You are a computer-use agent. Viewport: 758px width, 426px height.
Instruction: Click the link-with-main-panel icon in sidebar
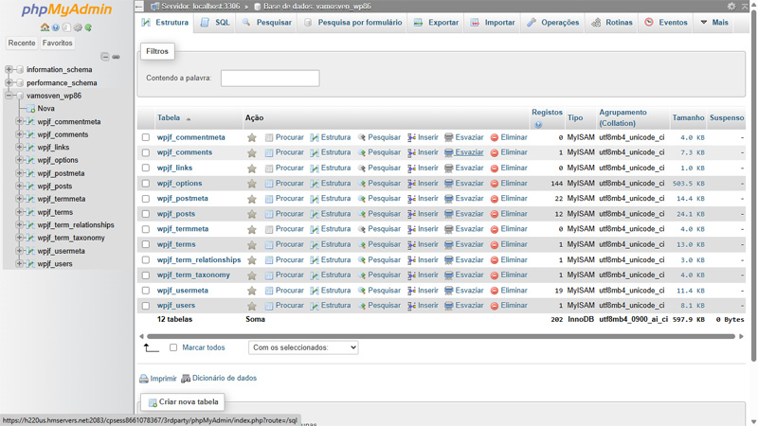(x=116, y=57)
